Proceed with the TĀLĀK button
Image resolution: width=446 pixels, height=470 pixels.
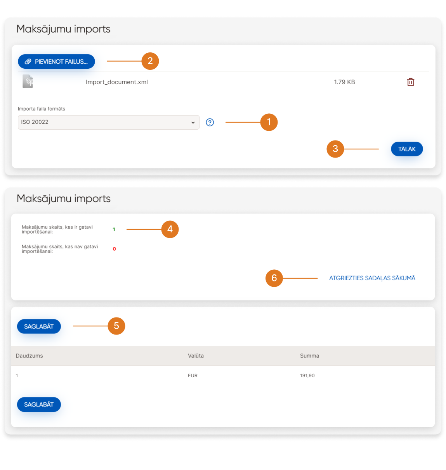[406, 149]
